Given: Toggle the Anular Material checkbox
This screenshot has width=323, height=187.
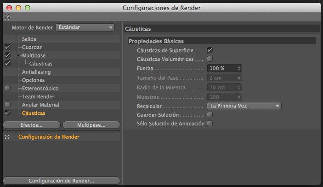Looking at the screenshot, I should [x=7, y=105].
